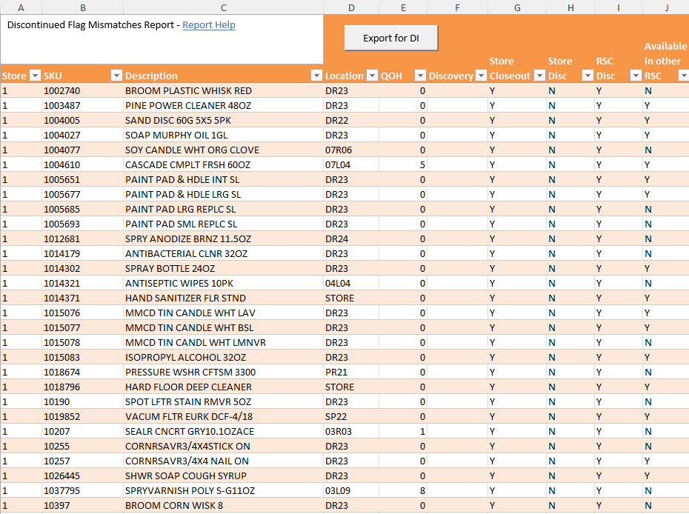
Task: Select cell ANTIBACTERIAL CLNR 32OZ
Action: point(223,254)
